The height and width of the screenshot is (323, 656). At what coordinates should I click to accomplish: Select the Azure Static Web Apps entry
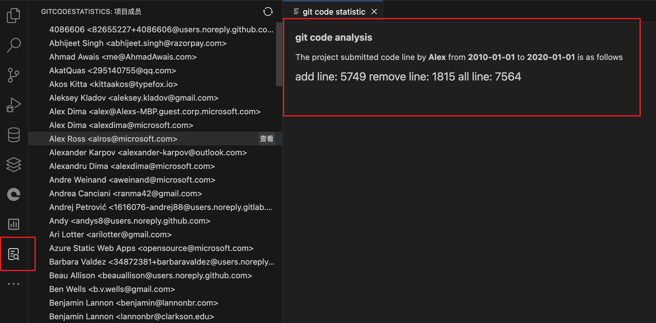click(x=151, y=248)
